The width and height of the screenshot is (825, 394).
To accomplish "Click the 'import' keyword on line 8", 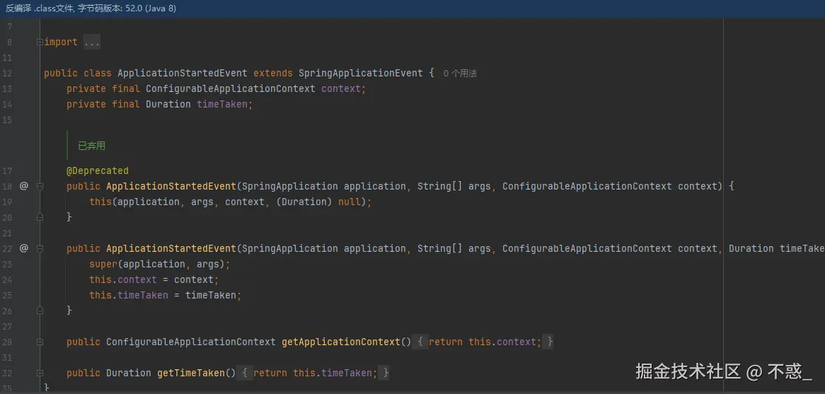I will [x=61, y=42].
